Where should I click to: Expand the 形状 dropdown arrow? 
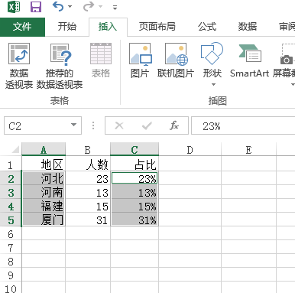tap(213, 84)
